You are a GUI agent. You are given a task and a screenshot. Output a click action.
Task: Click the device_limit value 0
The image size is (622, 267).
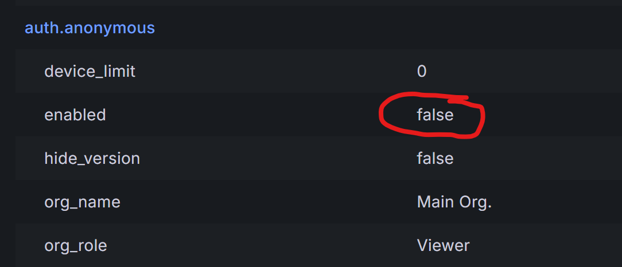(422, 71)
